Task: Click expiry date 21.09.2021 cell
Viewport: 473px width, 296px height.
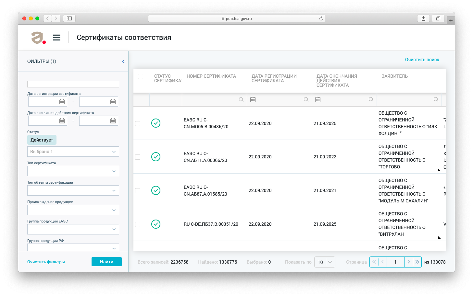Action: (325, 190)
